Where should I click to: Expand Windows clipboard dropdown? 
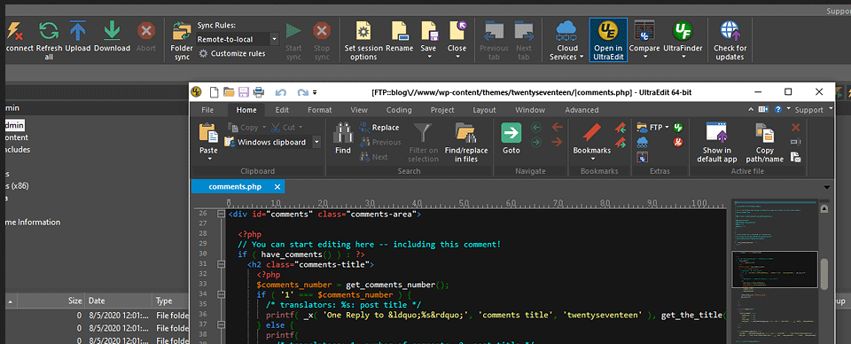click(x=316, y=142)
